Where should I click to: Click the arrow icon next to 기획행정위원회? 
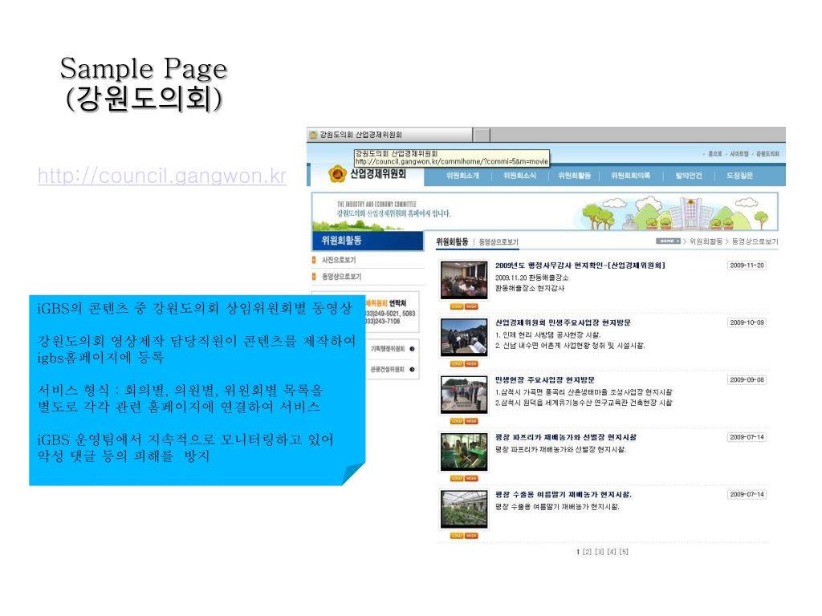(x=412, y=349)
